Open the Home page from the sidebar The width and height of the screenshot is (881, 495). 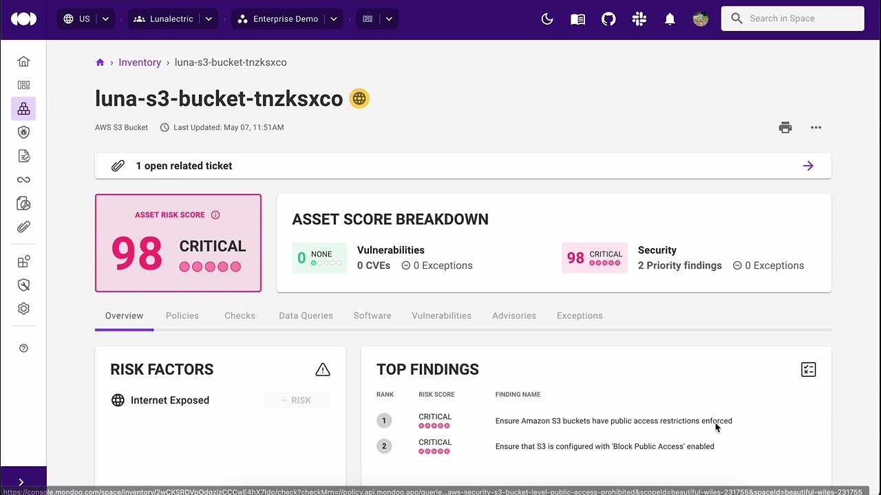coord(23,62)
